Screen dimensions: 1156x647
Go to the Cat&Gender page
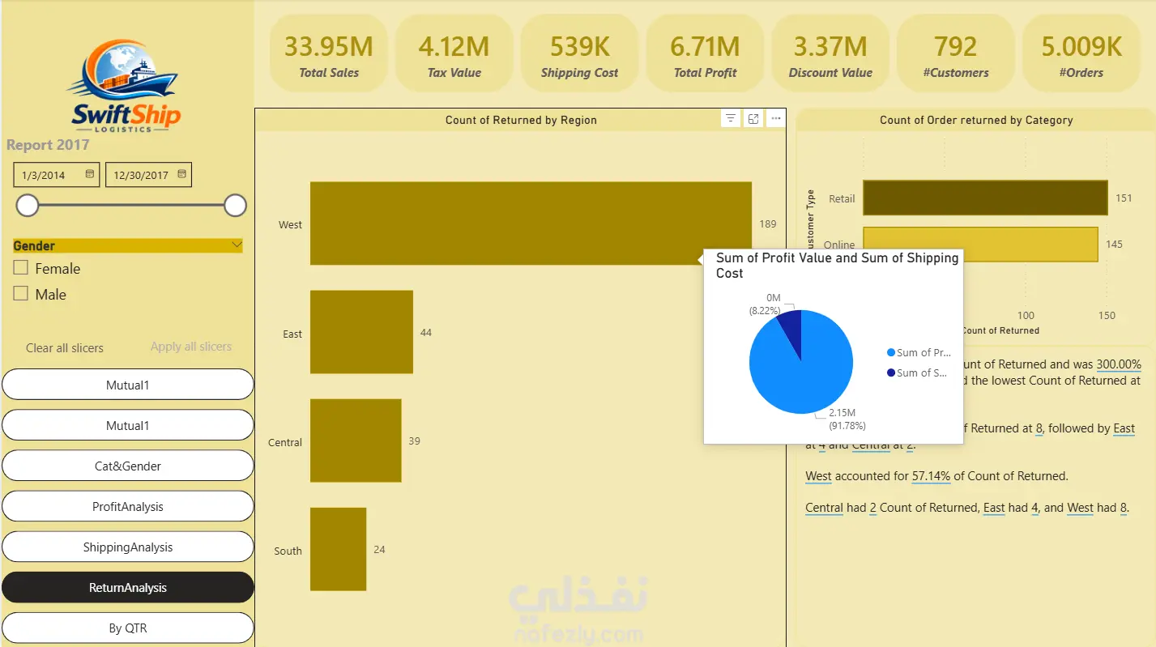128,466
